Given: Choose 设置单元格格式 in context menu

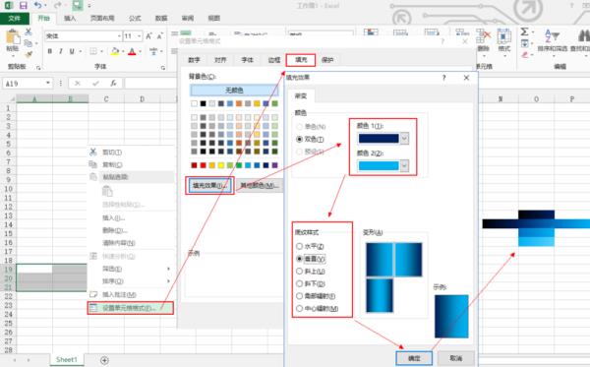Looking at the screenshot, I should [x=130, y=308].
